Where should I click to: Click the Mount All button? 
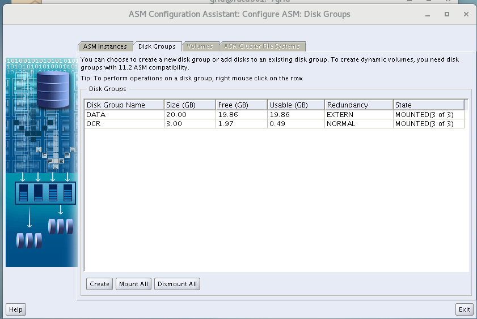tap(133, 284)
